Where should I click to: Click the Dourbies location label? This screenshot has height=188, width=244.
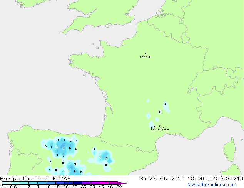(x=160, y=129)
